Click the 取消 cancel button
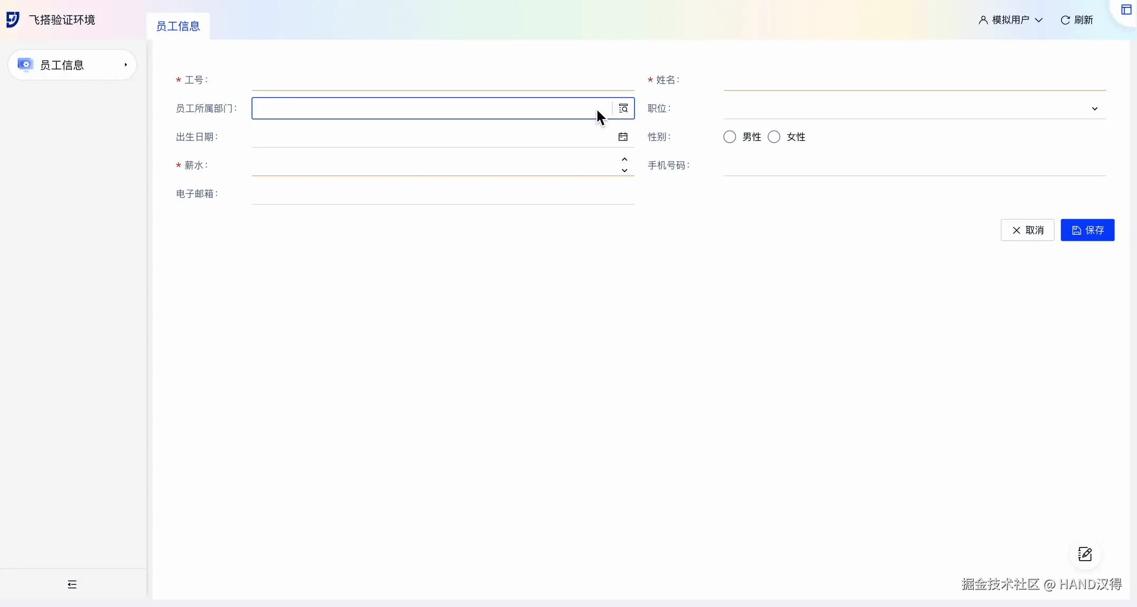This screenshot has height=607, width=1137. pyautogui.click(x=1027, y=230)
